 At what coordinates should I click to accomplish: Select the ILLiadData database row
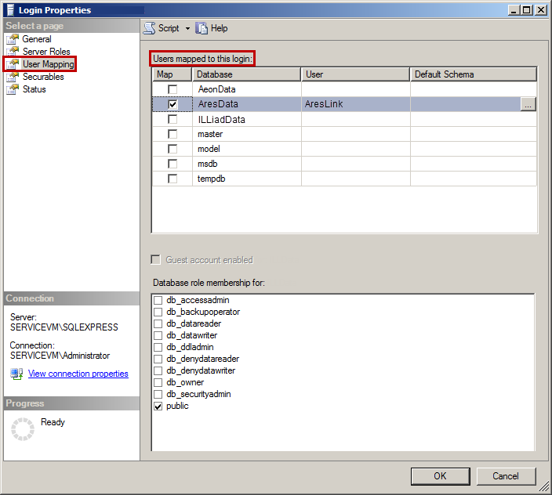(x=221, y=120)
